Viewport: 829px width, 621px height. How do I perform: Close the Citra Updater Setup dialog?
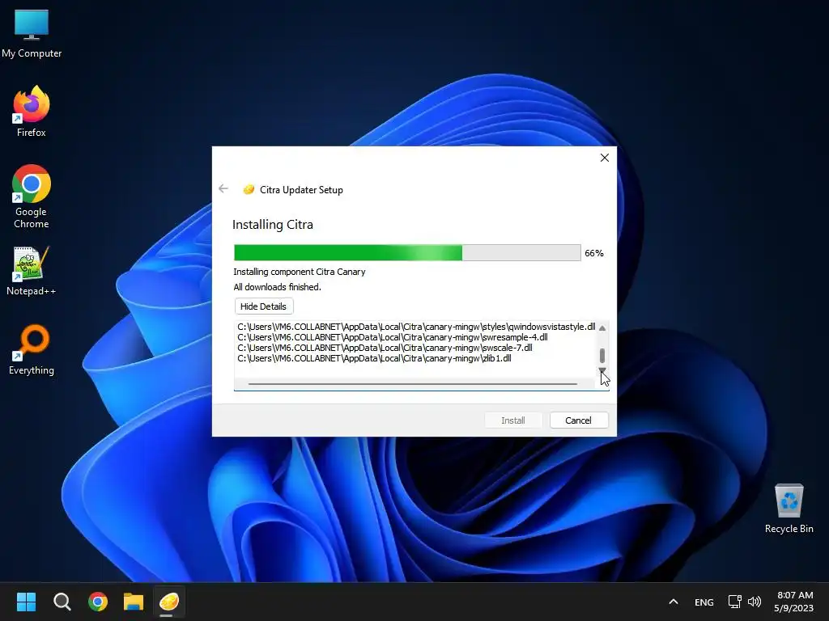[x=604, y=158]
